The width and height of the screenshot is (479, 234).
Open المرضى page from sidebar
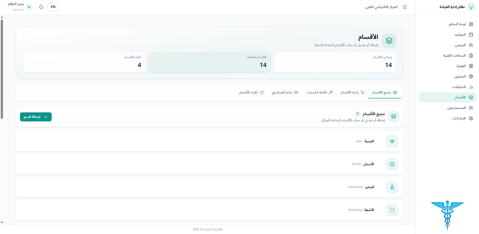(447, 45)
